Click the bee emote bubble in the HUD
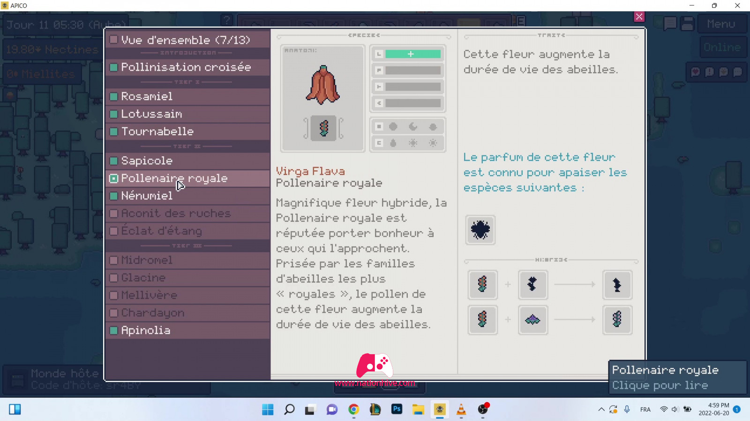Screen dimensions: 750x421 pos(724,72)
